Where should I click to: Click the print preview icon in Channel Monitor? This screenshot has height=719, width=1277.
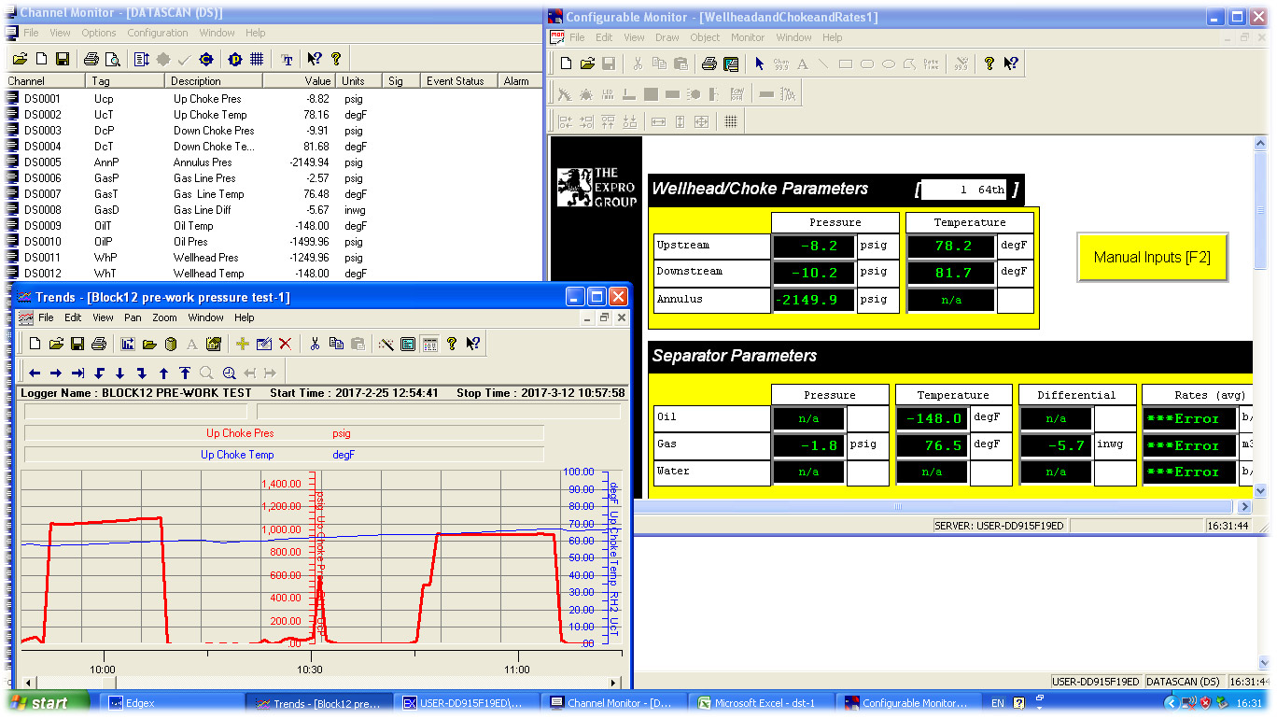click(x=112, y=59)
